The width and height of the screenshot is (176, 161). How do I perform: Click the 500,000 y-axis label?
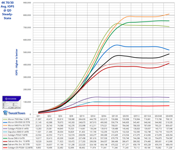[27, 52]
